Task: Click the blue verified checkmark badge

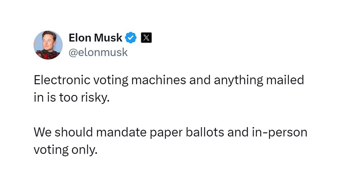Action: pos(131,38)
